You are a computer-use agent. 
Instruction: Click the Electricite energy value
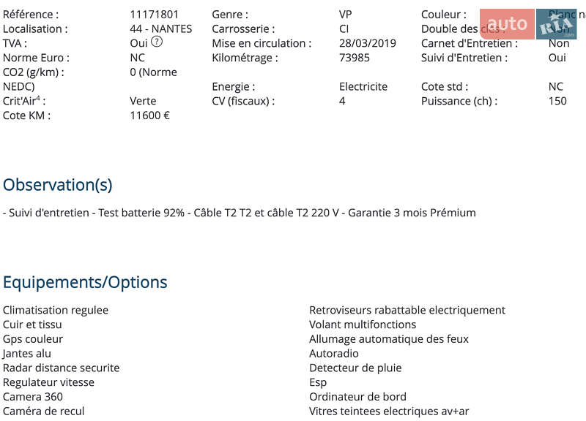pyautogui.click(x=363, y=87)
